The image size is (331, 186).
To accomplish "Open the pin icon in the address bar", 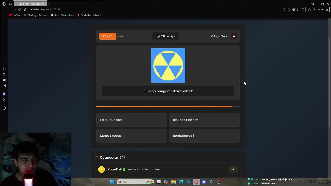I will point(284,10).
